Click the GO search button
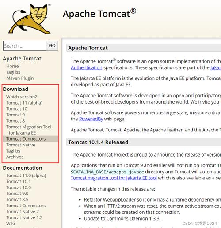Viewport: 221px width, 228px height. (52, 46)
